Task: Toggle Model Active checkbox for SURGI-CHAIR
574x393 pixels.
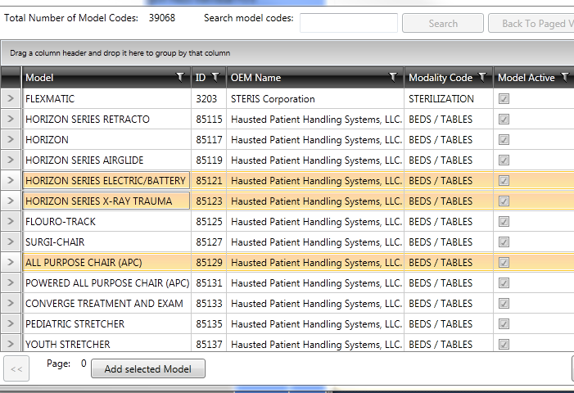Action: [x=504, y=242]
